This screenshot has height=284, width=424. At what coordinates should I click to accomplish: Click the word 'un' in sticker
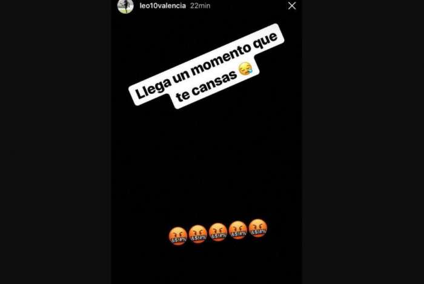click(181, 76)
